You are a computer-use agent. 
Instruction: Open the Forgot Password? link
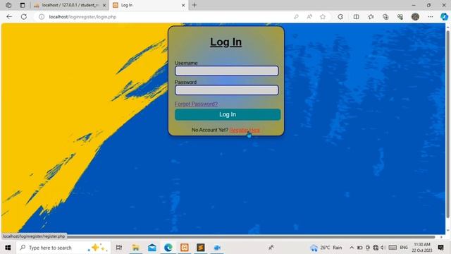tap(196, 104)
